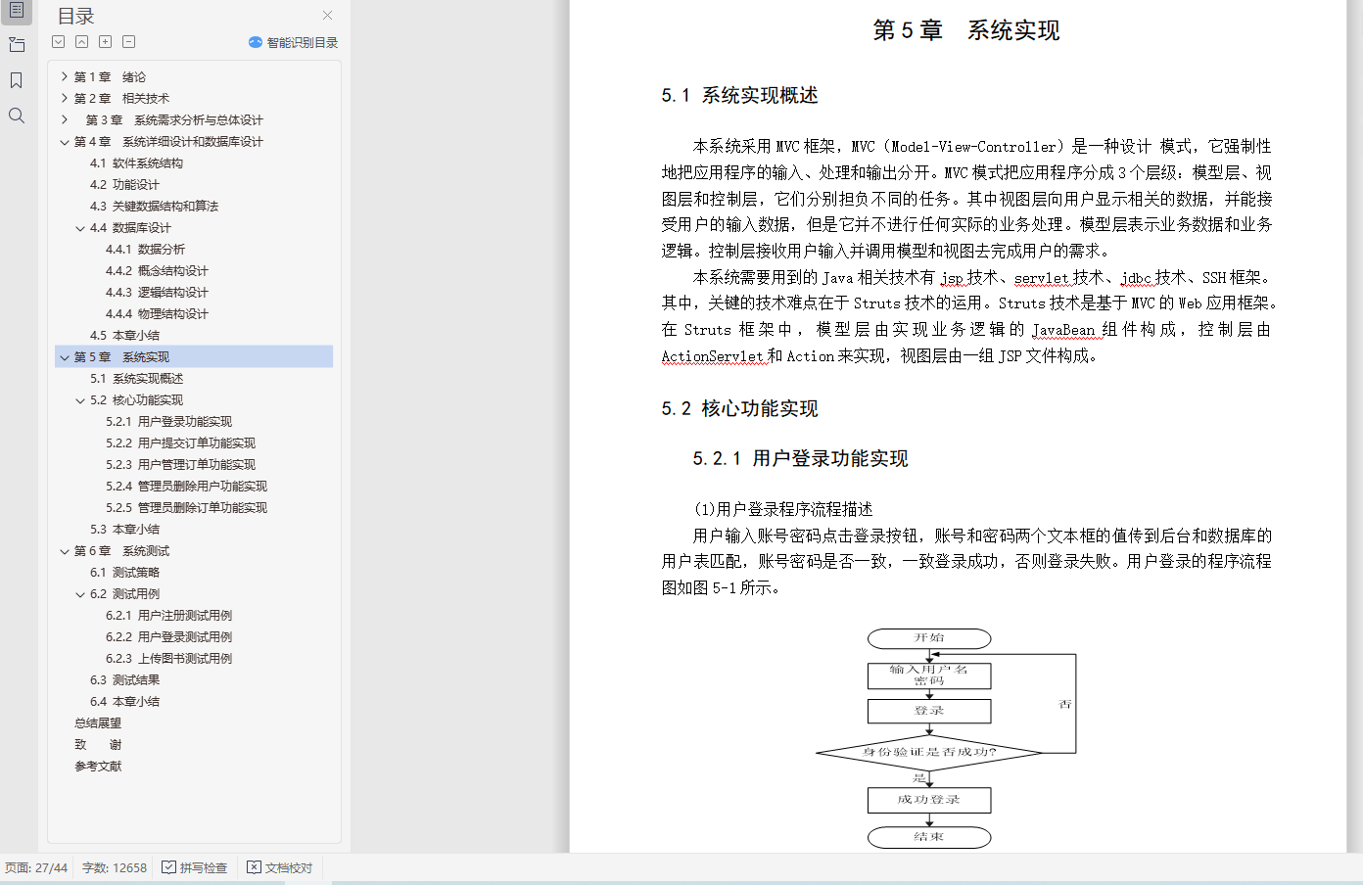Click the 5.2.1 用户登录功能实现 document heading
Image resolution: width=1363 pixels, height=885 pixels.
pyautogui.click(x=800, y=458)
